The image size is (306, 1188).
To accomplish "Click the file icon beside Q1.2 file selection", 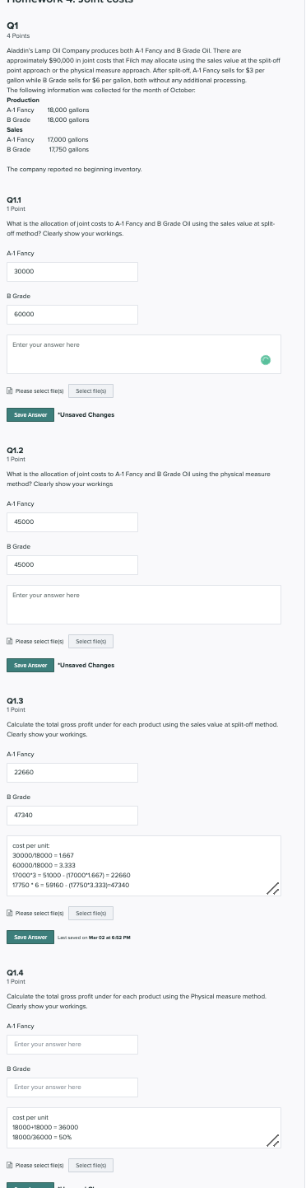I will click(9, 640).
